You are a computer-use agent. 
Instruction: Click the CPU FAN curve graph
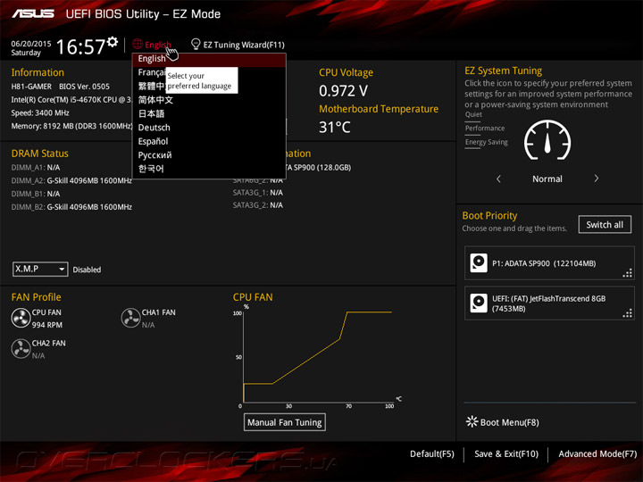tap(318, 356)
